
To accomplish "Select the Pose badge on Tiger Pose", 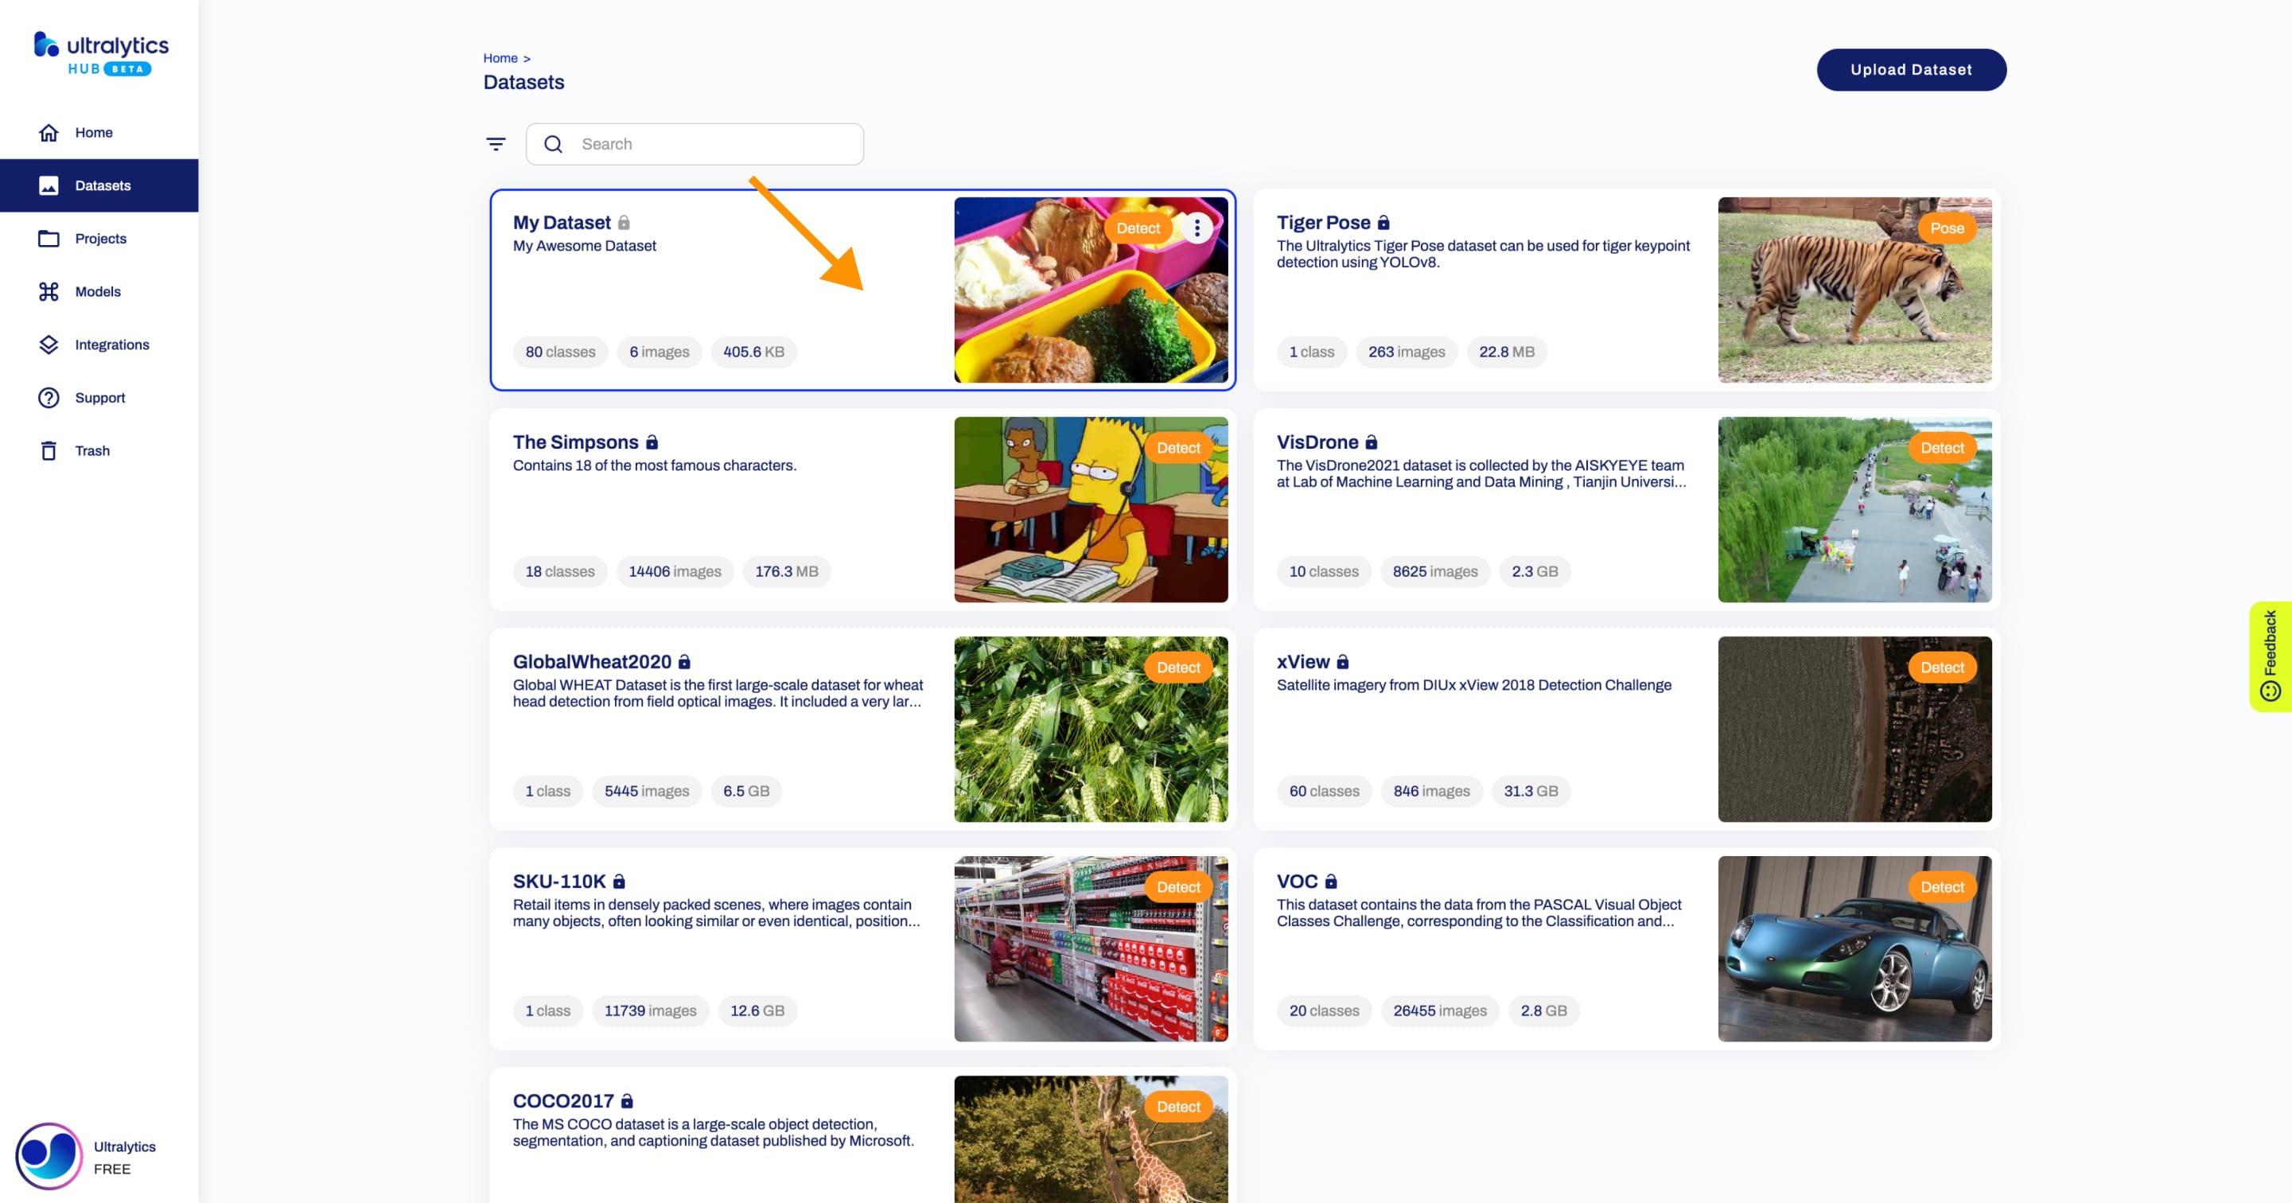I will (x=1947, y=229).
